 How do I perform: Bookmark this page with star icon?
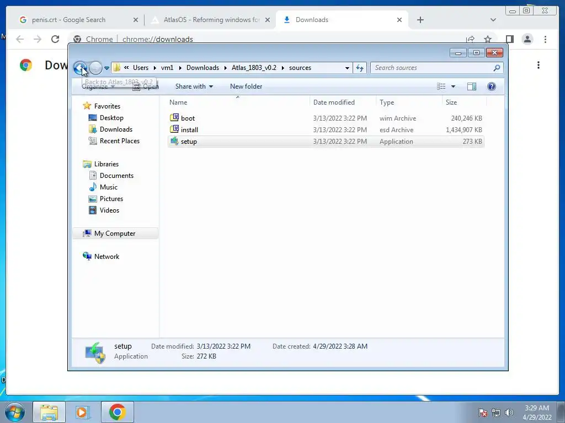click(x=488, y=39)
